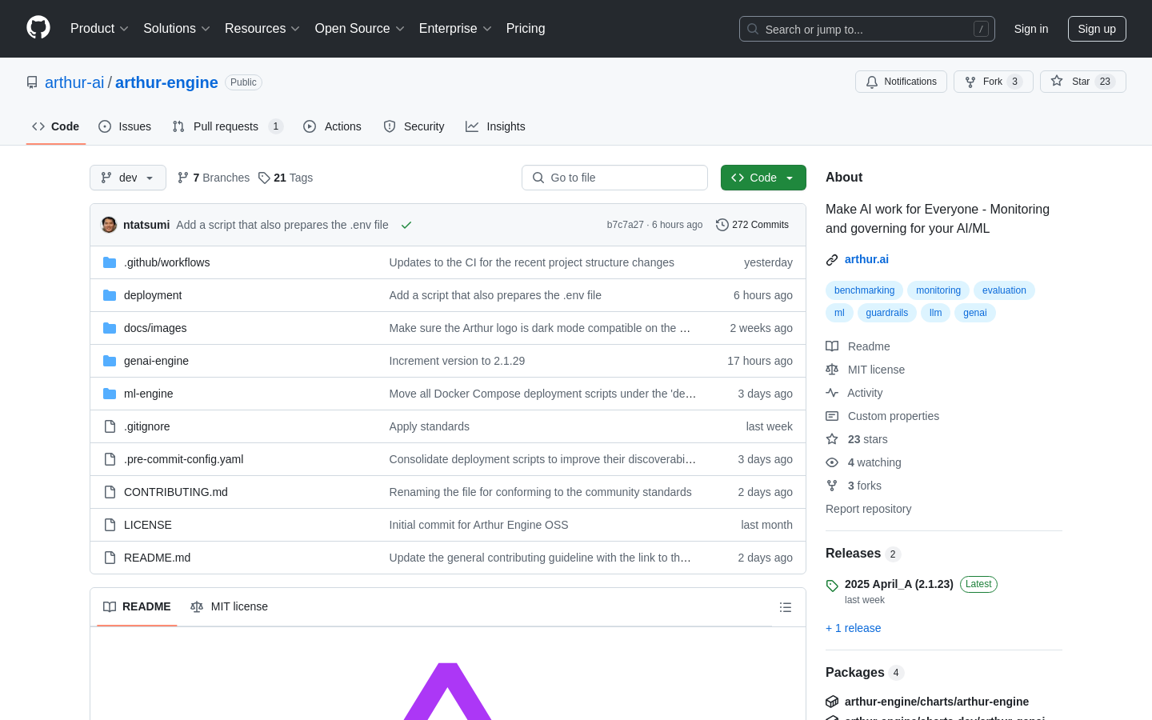Open the Pricing link
Viewport: 1152px width, 720px height.
click(x=526, y=28)
